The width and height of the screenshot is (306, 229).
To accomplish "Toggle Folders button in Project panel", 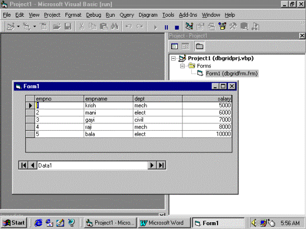I will pos(200,46).
